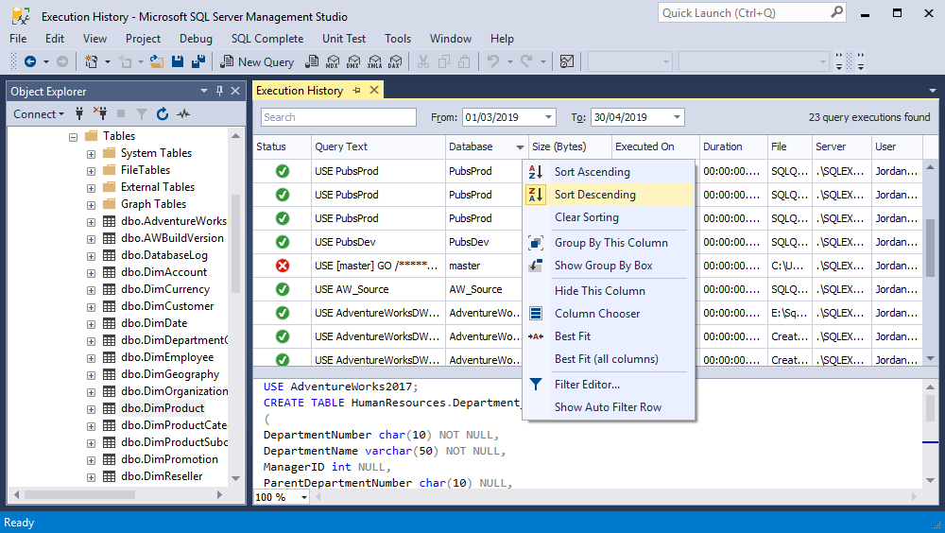Click the red failed status icon for master row

click(x=282, y=266)
